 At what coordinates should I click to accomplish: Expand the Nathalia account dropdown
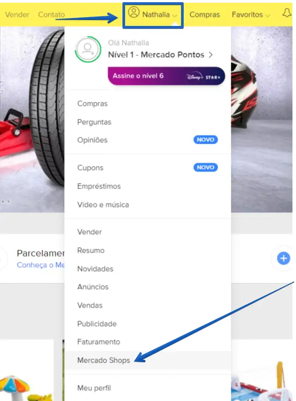[153, 15]
